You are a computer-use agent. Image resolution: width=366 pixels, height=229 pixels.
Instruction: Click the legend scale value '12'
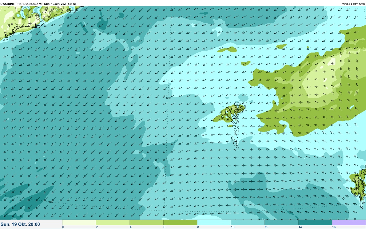click(266, 227)
